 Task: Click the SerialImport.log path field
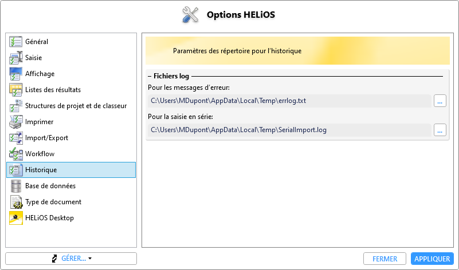point(289,130)
